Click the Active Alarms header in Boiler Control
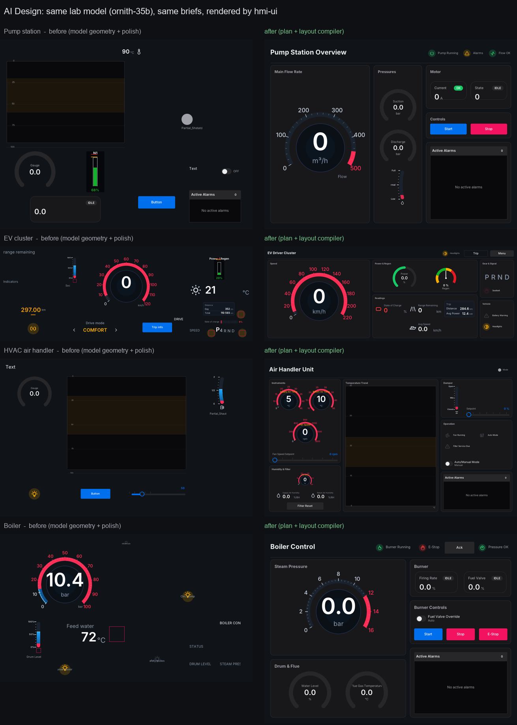The height and width of the screenshot is (725, 517). pyautogui.click(x=461, y=657)
